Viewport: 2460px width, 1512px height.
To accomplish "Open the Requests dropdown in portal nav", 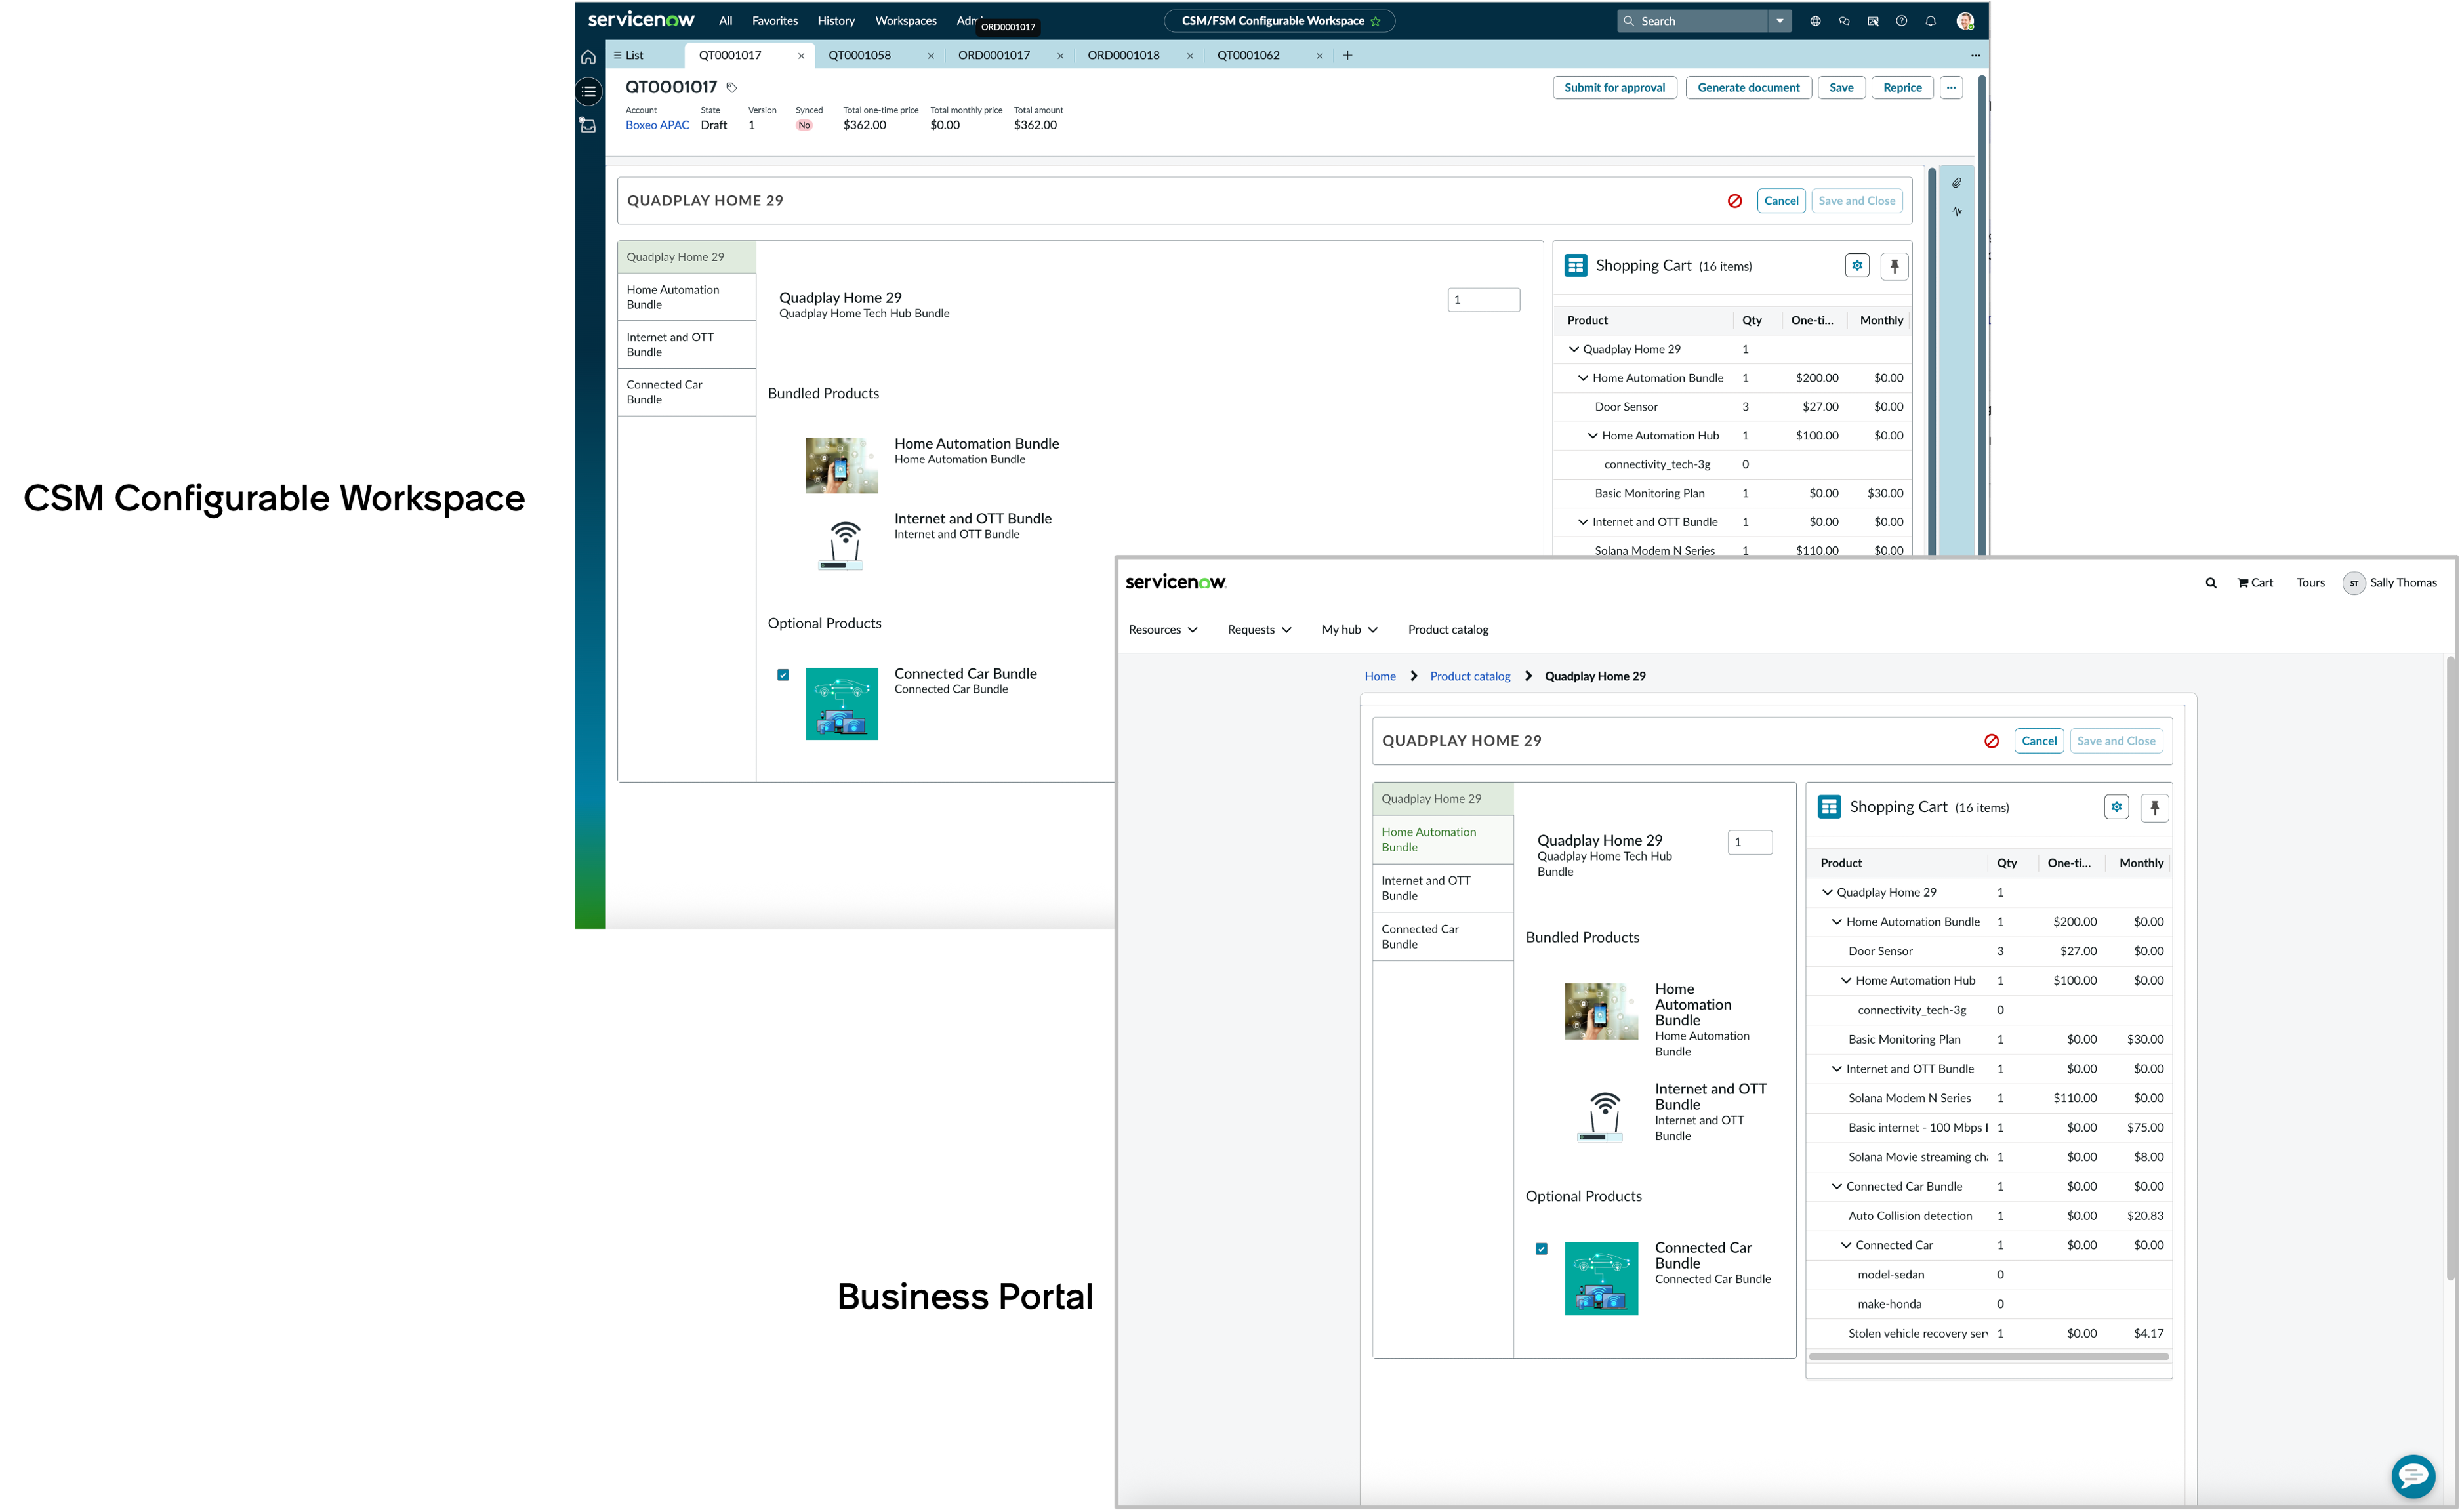I will (1259, 630).
